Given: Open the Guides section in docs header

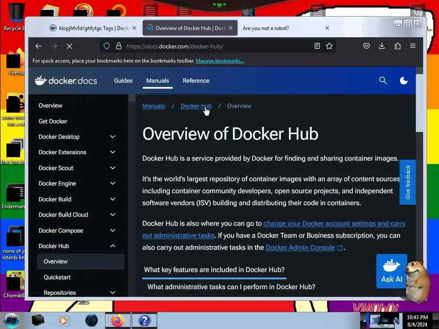Looking at the screenshot, I should tap(123, 81).
